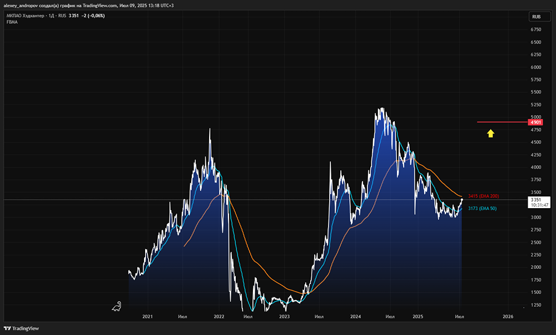Viewport: 556px width, 335px height.
Task: Click the 2022 time axis label
Action: (x=219, y=317)
